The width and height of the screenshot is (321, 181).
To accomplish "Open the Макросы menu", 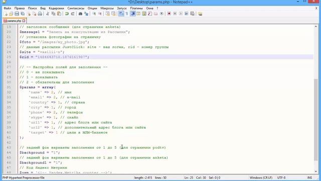I will 107,8.
